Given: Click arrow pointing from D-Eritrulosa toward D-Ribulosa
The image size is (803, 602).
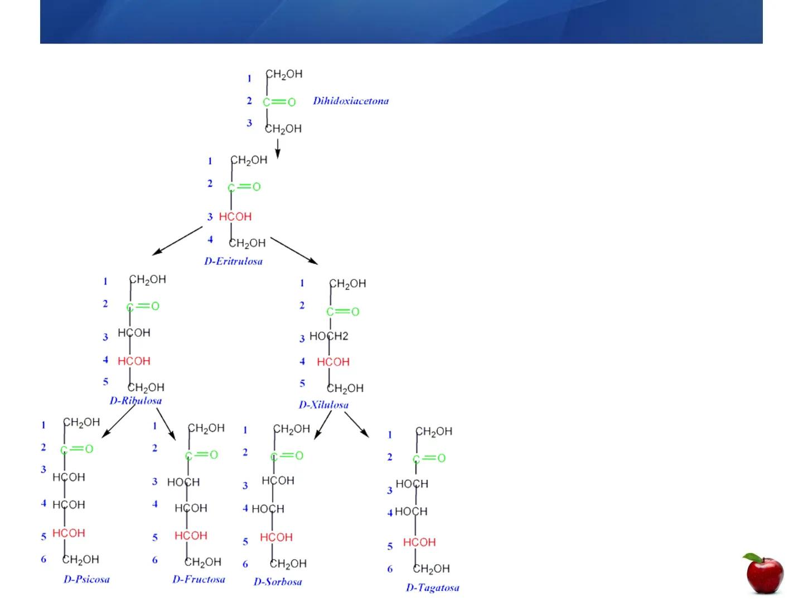Looking at the screenshot, I should 177,241.
